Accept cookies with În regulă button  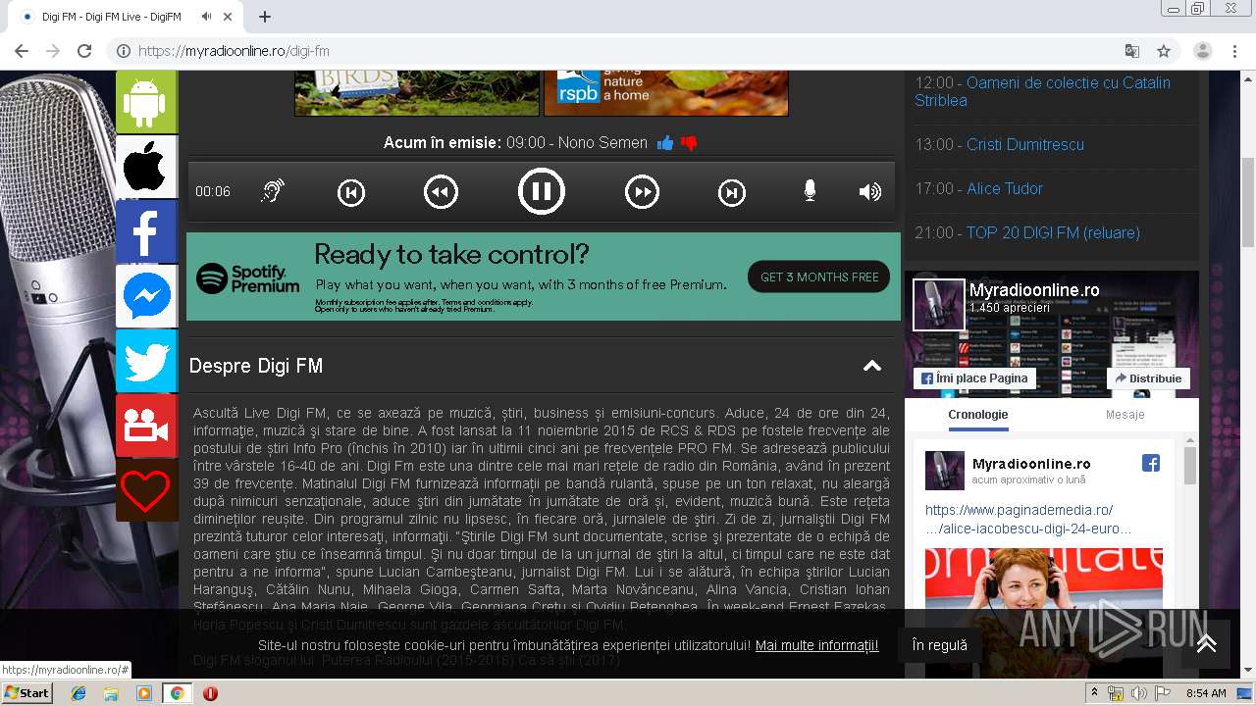point(939,645)
